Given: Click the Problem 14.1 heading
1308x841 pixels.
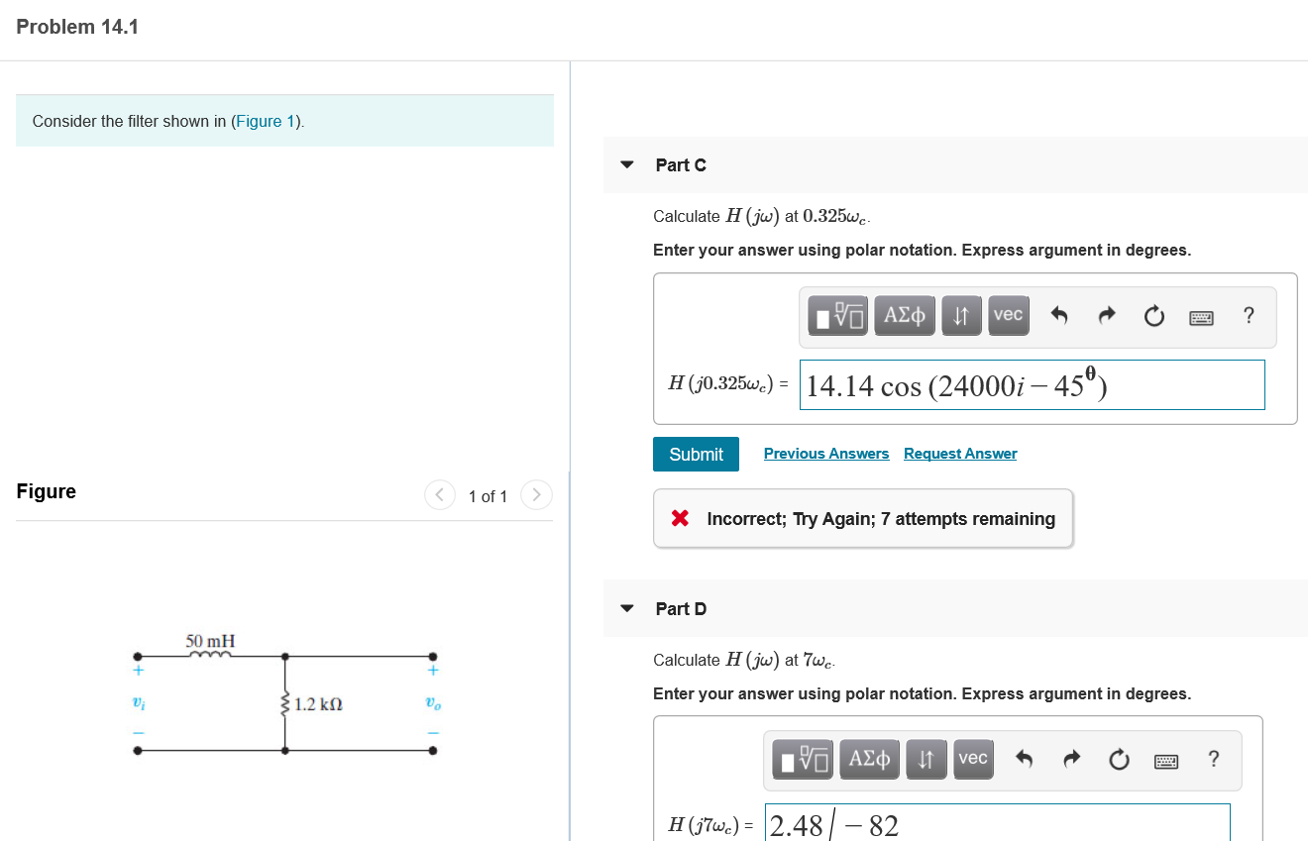Looking at the screenshot, I should [x=77, y=27].
